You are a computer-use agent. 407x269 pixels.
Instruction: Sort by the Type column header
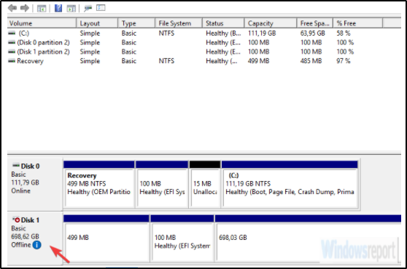(x=136, y=23)
